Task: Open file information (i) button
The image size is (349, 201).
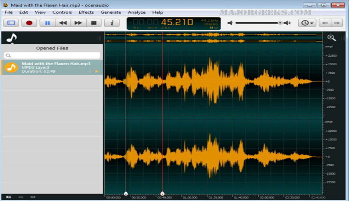Action: (112, 23)
